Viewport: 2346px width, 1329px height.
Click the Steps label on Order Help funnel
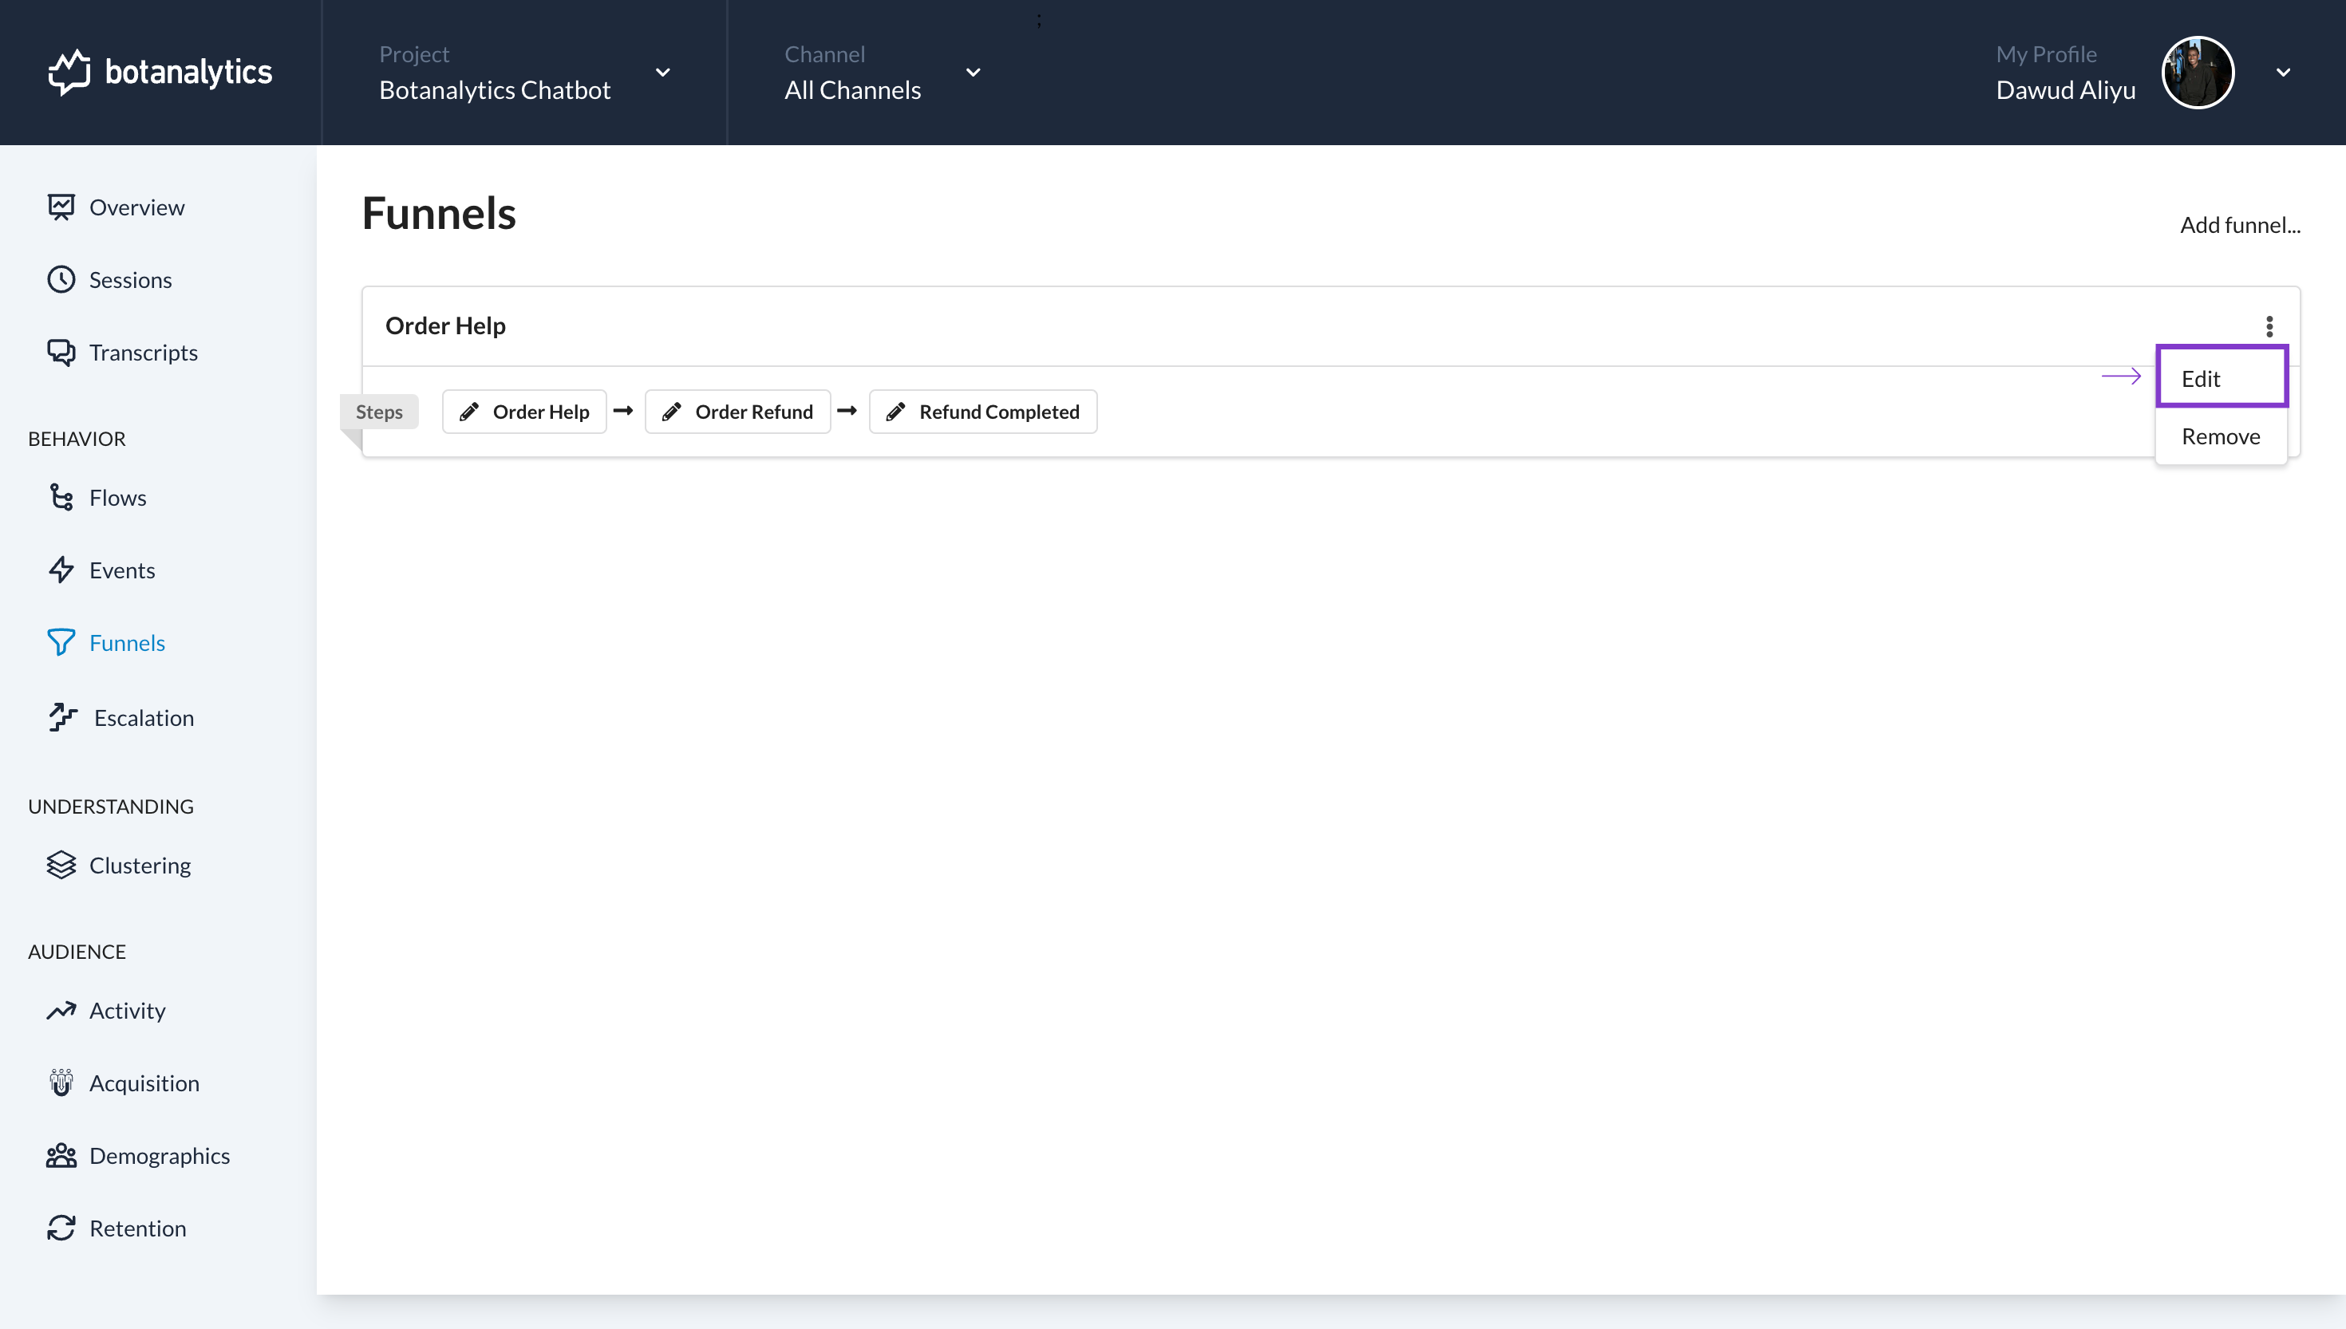(x=379, y=411)
